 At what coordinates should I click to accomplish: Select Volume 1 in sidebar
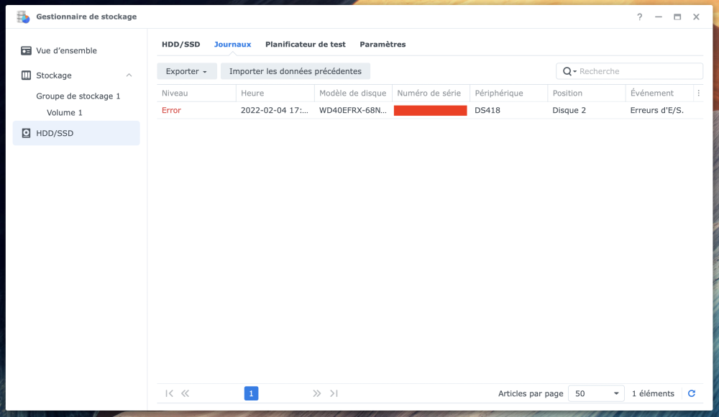[65, 112]
